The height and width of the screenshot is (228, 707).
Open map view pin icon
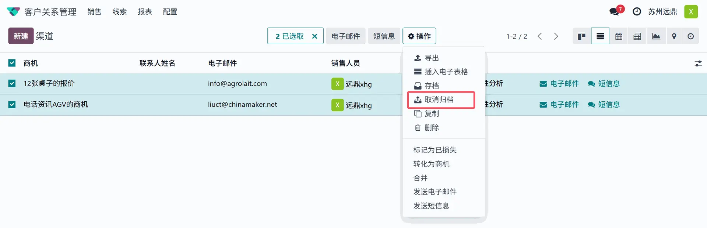pyautogui.click(x=674, y=36)
